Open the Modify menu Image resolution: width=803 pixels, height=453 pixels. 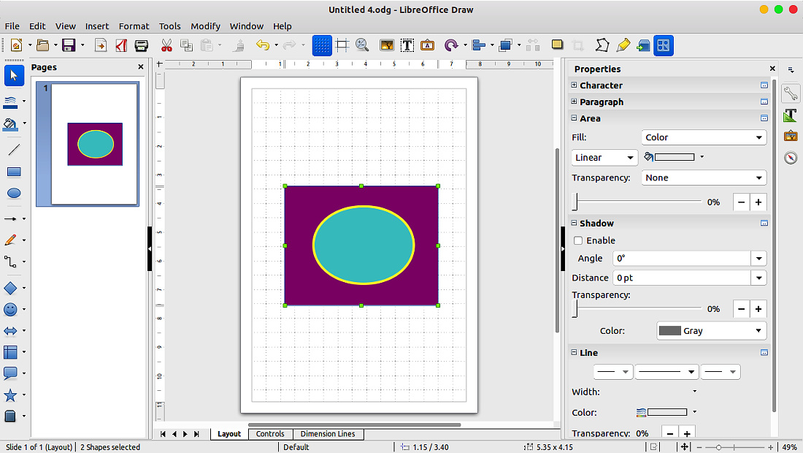pyautogui.click(x=205, y=26)
